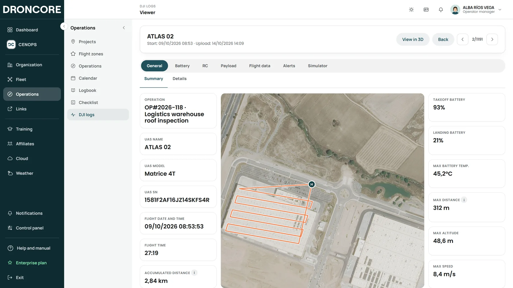Switch to the Payload tab
The height and width of the screenshot is (288, 513).
pos(229,66)
